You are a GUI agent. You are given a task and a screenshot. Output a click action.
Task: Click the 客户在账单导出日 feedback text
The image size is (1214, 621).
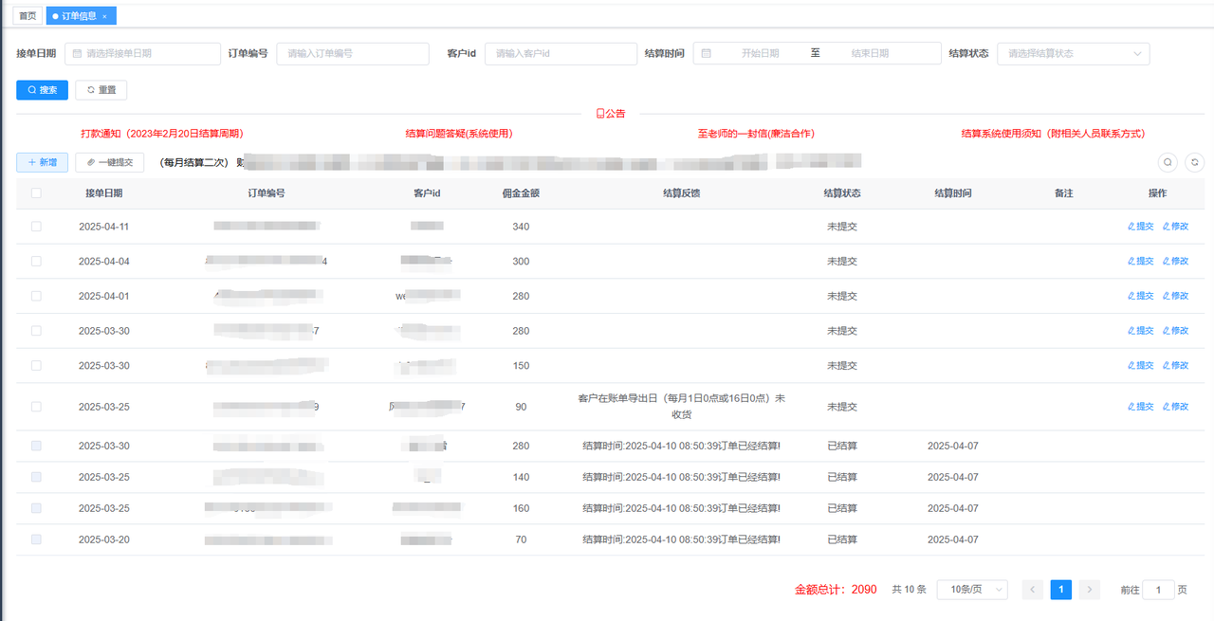[681, 407]
